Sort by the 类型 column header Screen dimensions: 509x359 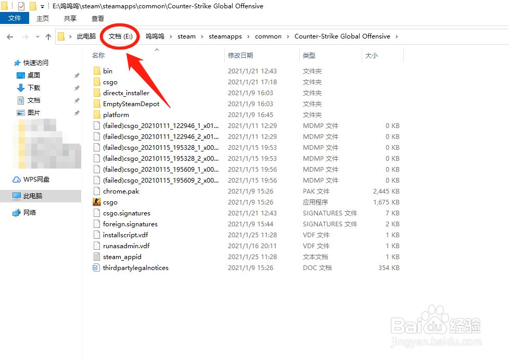click(x=309, y=56)
